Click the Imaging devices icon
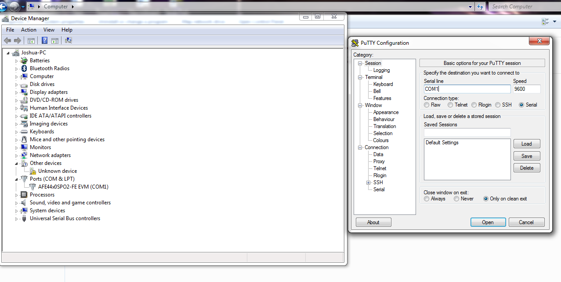Viewport: 561px width, 282px height. (24, 124)
